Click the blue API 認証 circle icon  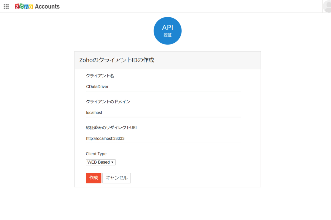pyautogui.click(x=167, y=31)
